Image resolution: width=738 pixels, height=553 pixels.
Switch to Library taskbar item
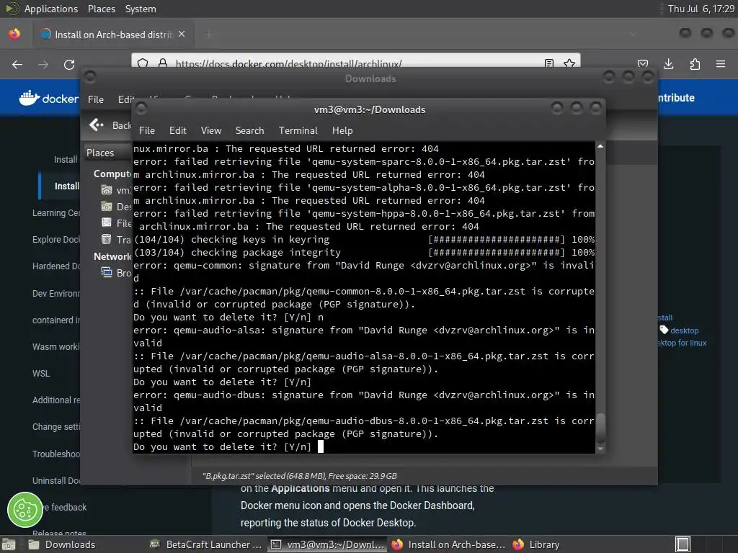coord(536,544)
